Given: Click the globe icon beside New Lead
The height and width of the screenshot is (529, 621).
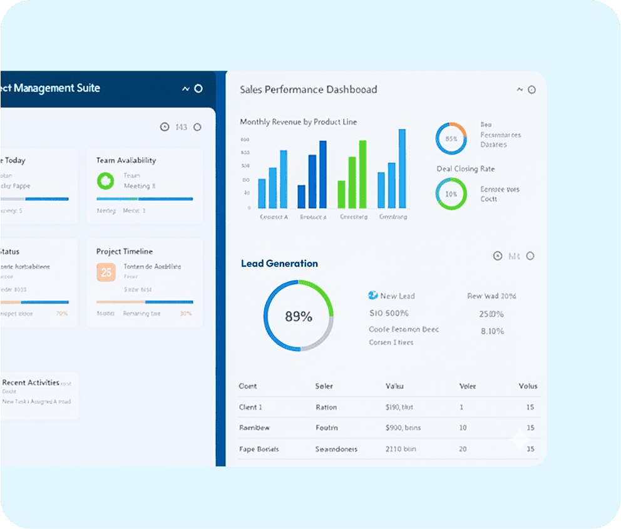Looking at the screenshot, I should [373, 295].
